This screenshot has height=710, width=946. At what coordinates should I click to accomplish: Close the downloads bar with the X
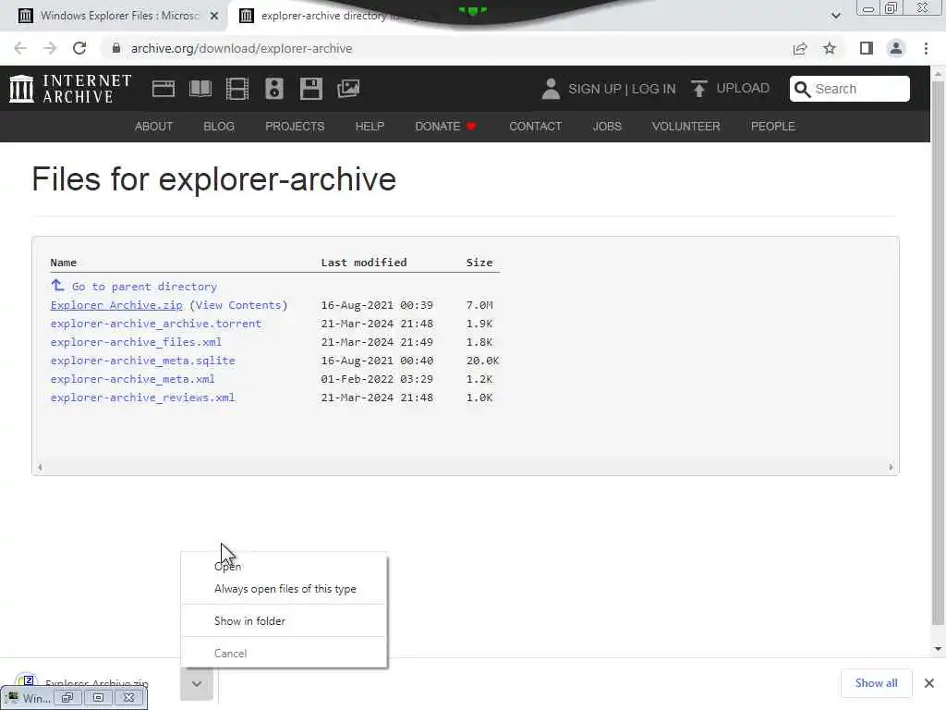tap(929, 683)
